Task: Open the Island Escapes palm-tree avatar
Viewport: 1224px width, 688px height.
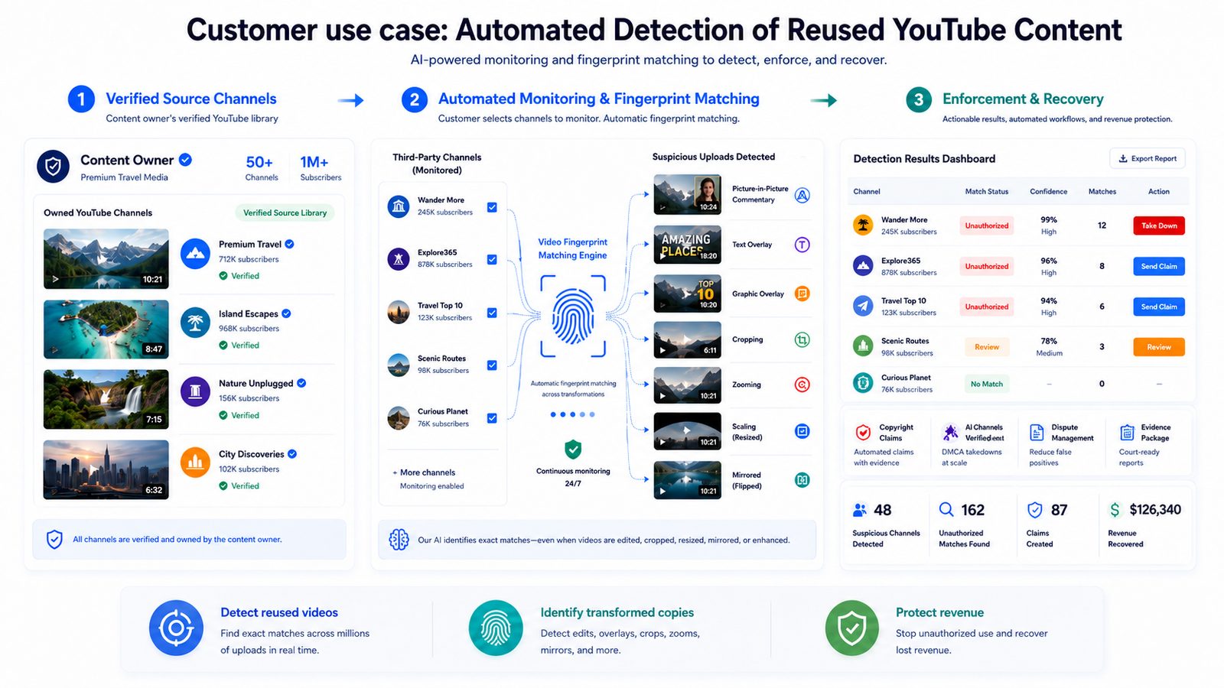Action: (195, 323)
